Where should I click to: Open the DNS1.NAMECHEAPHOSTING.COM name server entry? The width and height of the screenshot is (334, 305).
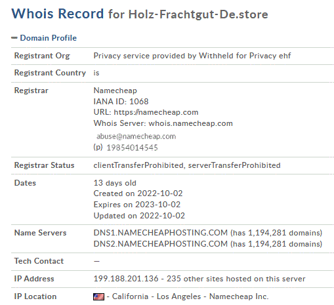161,233
